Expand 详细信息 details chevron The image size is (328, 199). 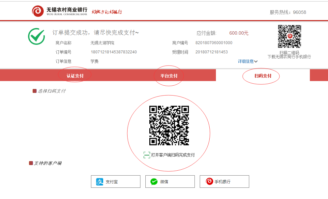(x=256, y=62)
